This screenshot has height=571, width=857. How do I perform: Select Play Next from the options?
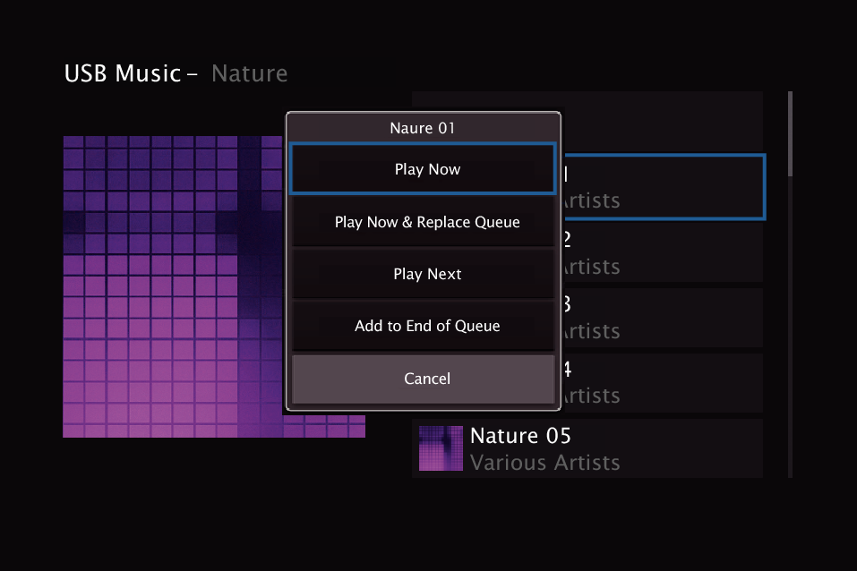(422, 274)
